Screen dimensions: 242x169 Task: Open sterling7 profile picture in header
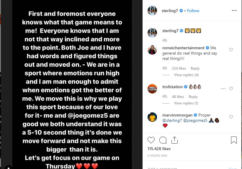152,11
